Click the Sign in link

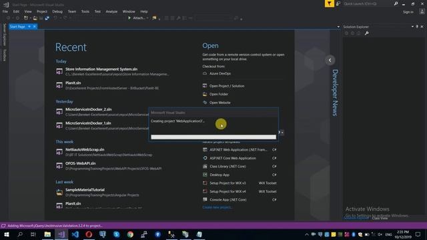408,12
